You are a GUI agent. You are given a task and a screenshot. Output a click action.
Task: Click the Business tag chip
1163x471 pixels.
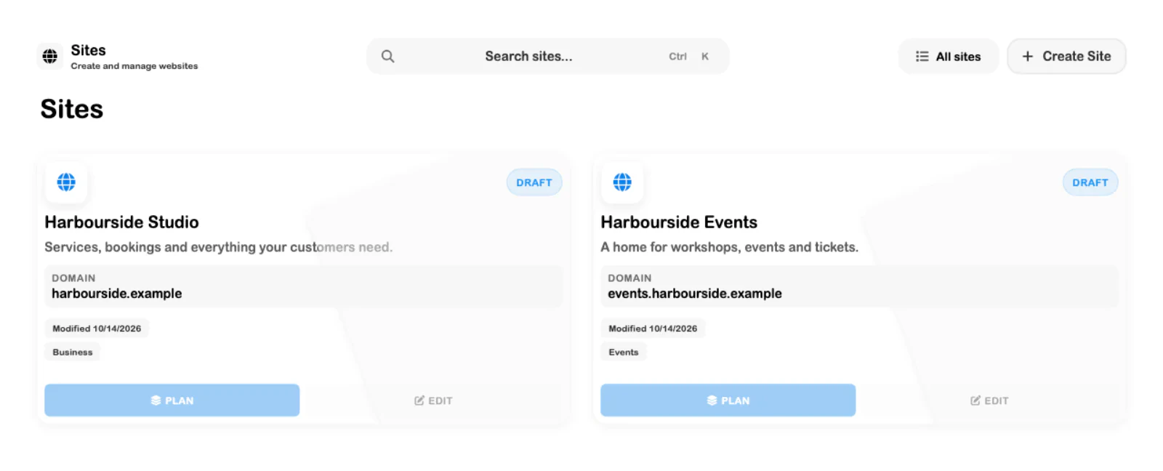(73, 353)
